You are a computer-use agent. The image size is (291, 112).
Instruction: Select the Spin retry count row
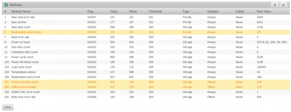146,47
